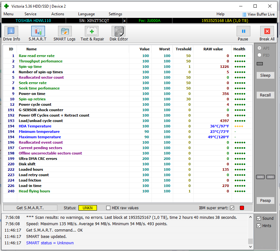Click the Get S.M.A.R.T. button
This screenshot has width=280, height=251.
coord(30,208)
